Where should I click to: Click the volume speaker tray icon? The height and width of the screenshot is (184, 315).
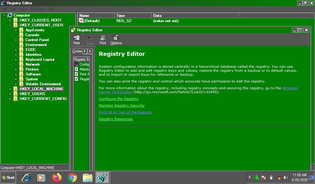point(286,178)
